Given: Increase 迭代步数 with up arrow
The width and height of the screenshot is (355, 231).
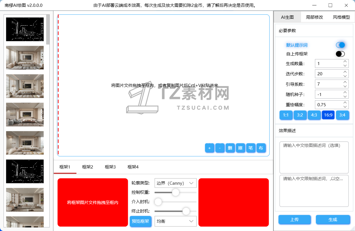Looking at the screenshot, I should coord(345,72).
